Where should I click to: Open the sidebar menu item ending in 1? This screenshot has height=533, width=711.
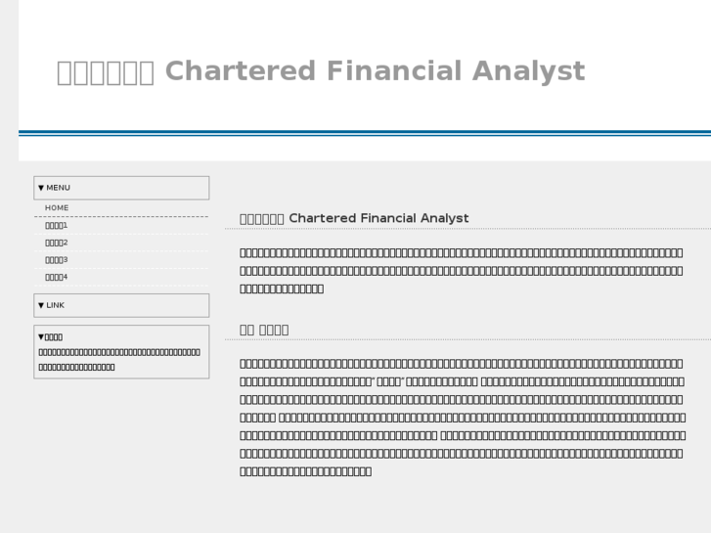point(56,225)
